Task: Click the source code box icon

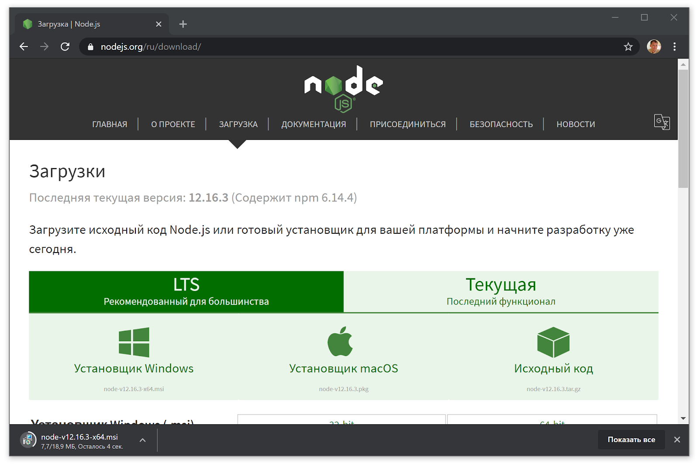Action: [x=554, y=342]
